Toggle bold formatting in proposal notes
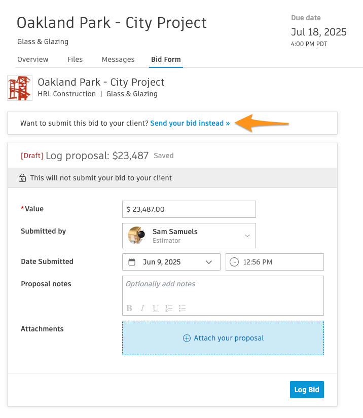The width and height of the screenshot is (363, 418). click(x=129, y=308)
